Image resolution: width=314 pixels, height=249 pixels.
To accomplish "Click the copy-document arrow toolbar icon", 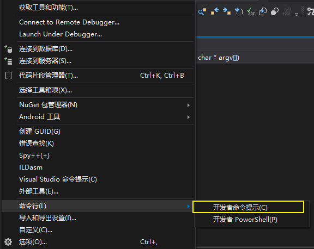I will click(263, 11).
